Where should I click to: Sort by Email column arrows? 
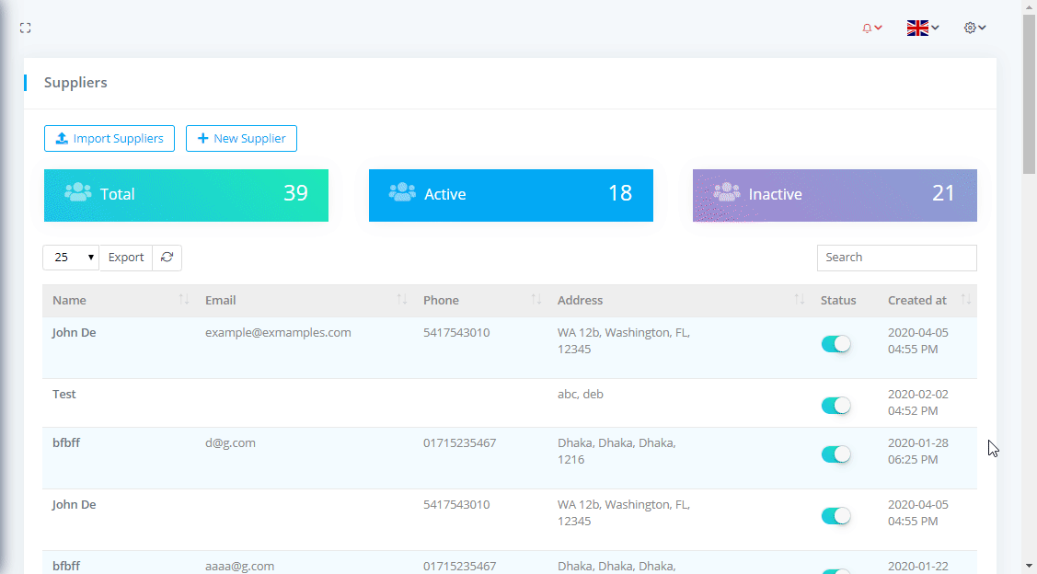[402, 301]
